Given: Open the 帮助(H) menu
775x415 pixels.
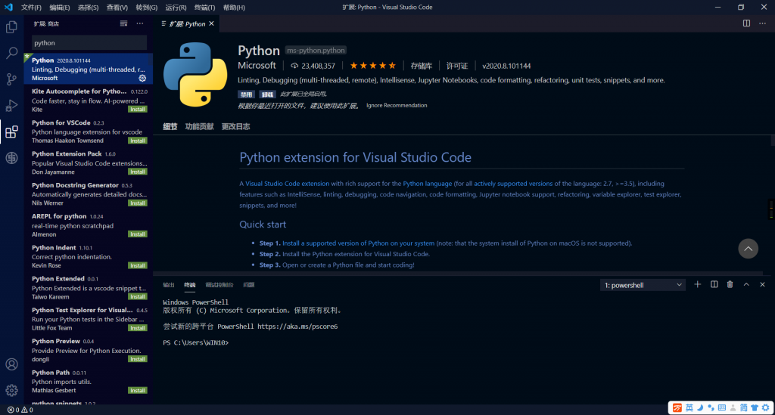Looking at the screenshot, I should [234, 8].
